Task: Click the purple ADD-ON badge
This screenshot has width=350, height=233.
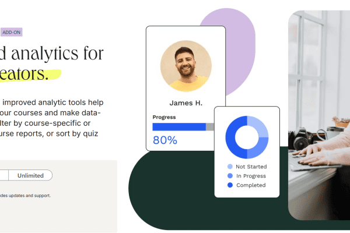Action: point(12,33)
